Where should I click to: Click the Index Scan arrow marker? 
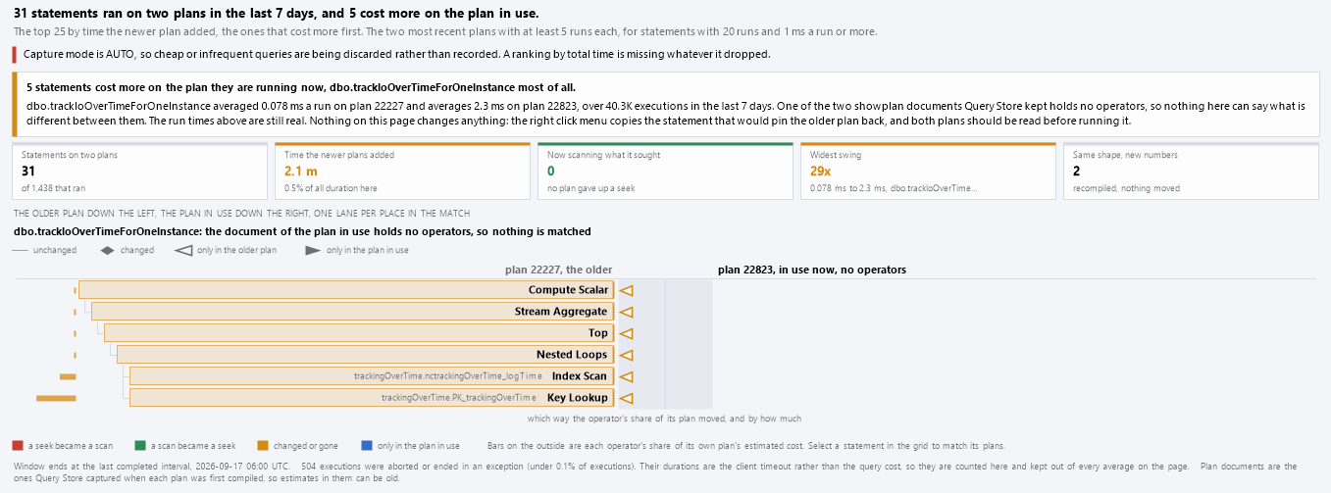click(626, 376)
